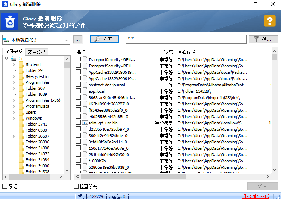The image size is (281, 199).
Task: Enable the 预览 preview checkbox
Action: 4,186
